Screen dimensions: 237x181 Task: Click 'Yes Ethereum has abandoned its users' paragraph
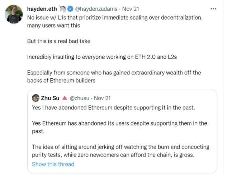click(x=119, y=127)
